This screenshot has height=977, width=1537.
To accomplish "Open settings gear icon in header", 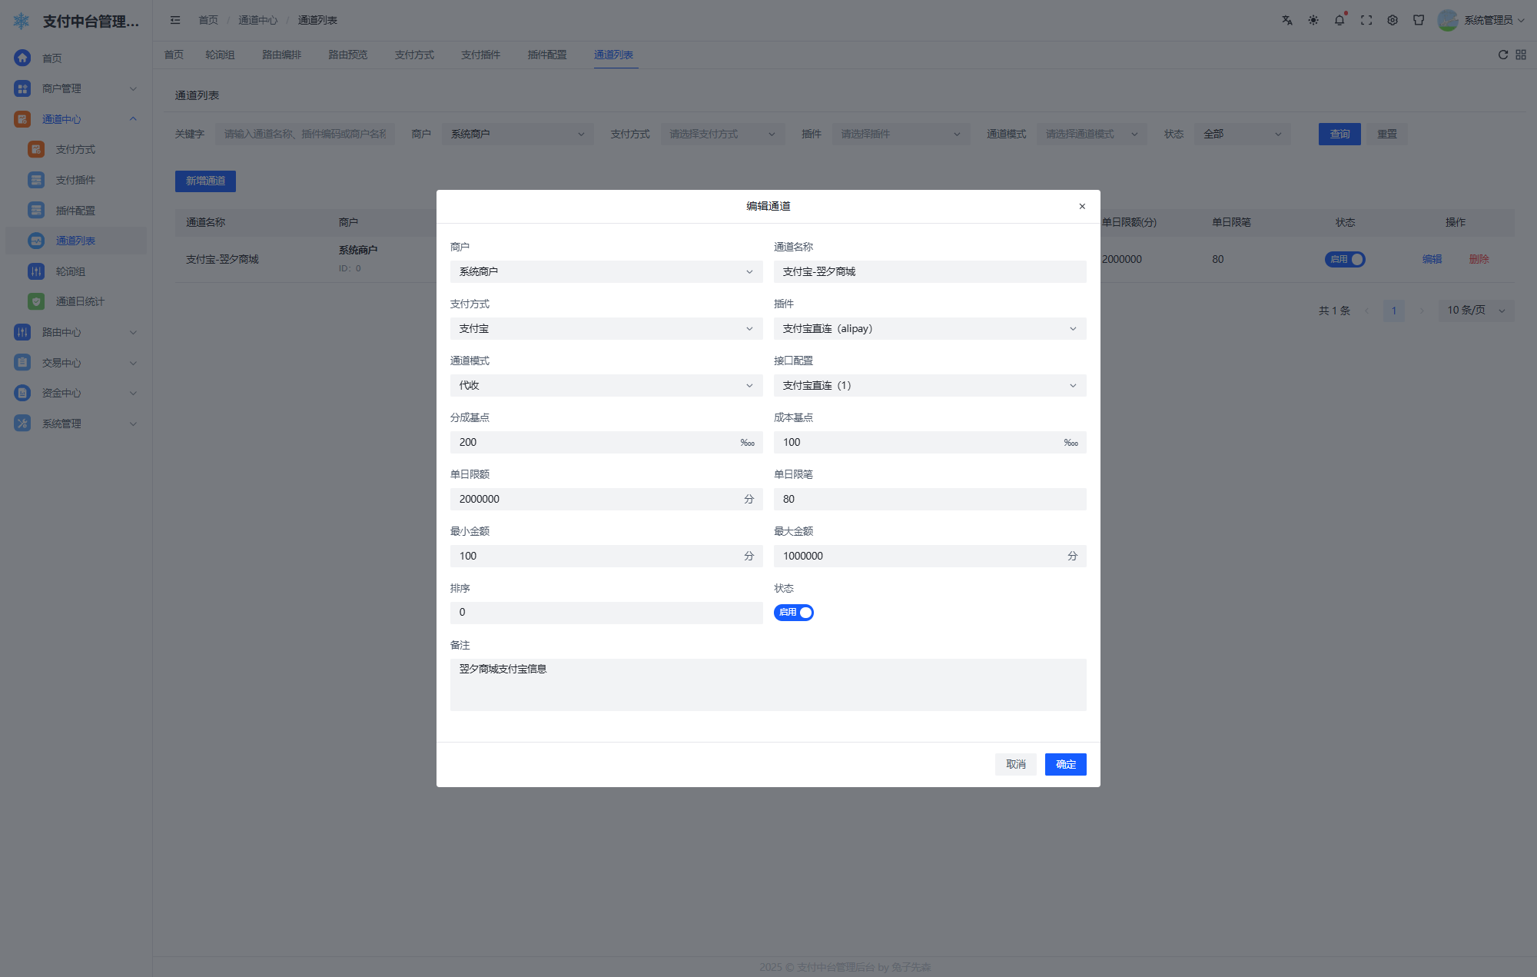I will 1393,21.
